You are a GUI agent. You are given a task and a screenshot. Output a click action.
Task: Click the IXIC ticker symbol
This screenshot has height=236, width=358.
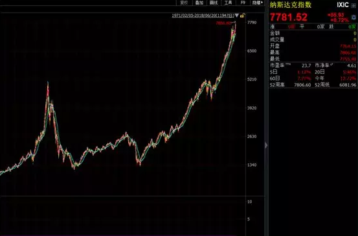point(342,5)
